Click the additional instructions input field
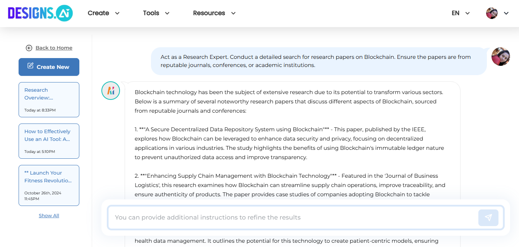 click(271, 217)
